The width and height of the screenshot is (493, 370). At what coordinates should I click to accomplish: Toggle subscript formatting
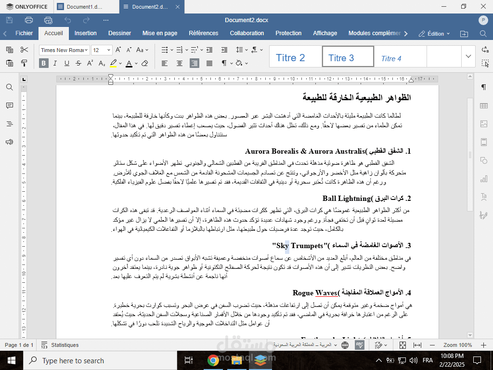coord(102,63)
